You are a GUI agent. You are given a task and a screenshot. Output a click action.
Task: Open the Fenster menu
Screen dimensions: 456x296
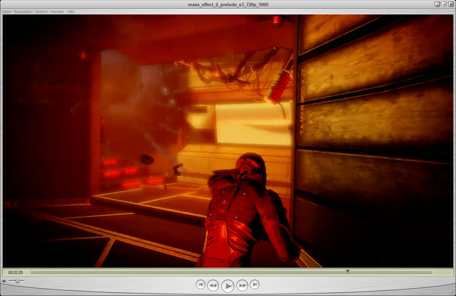(57, 12)
